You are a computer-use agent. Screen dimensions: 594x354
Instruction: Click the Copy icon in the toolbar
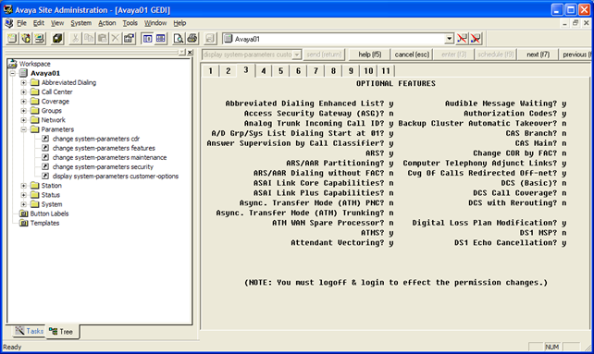[x=89, y=38]
